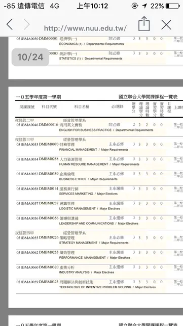Tap the 10/24 page indicator badge
Image resolution: width=183 pixels, height=326 pixels.
[30, 57]
